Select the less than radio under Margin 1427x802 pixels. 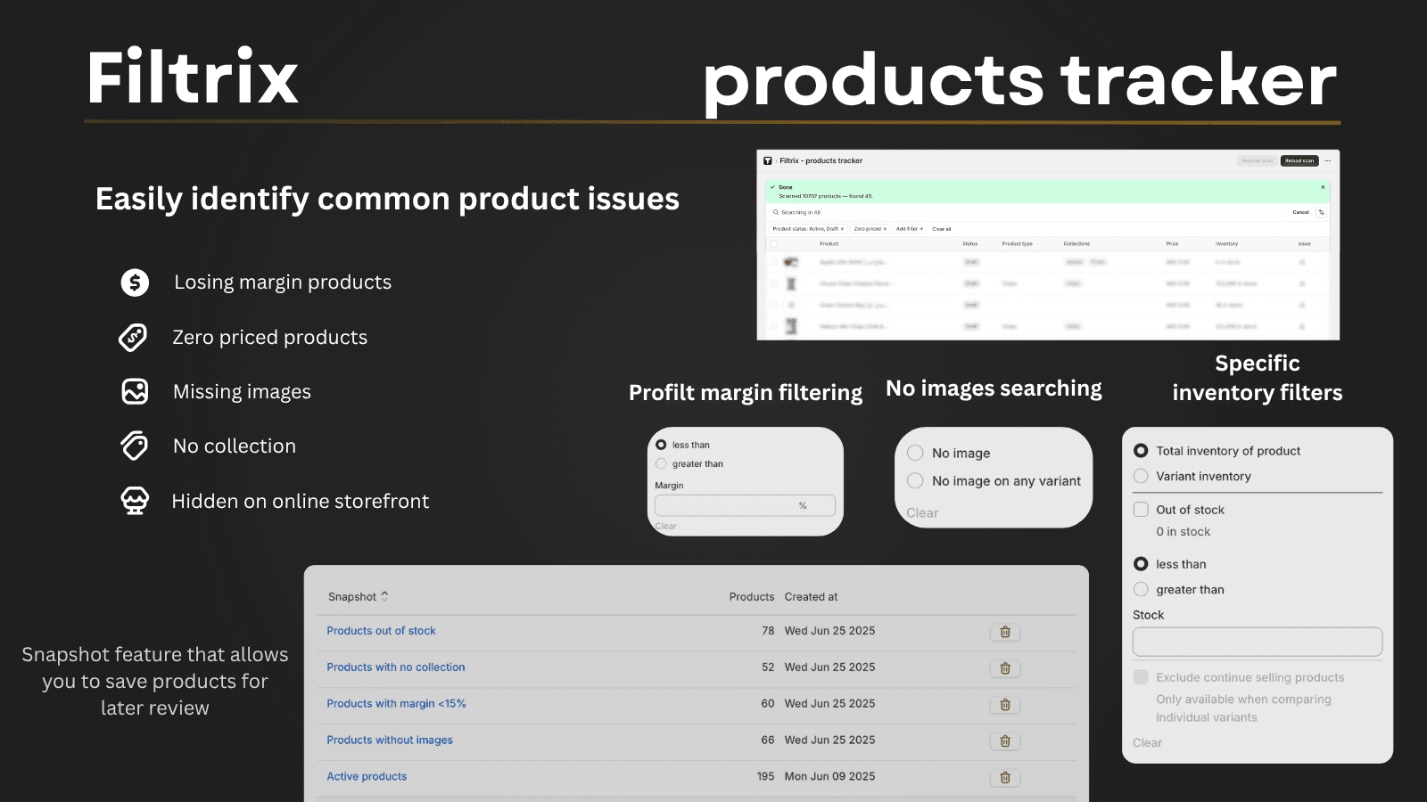click(x=660, y=444)
